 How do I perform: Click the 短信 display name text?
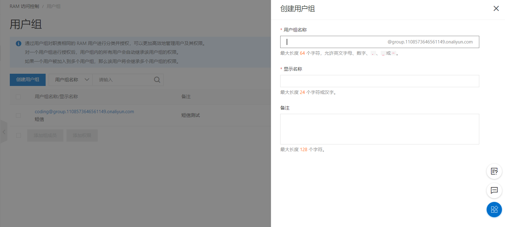click(39, 119)
